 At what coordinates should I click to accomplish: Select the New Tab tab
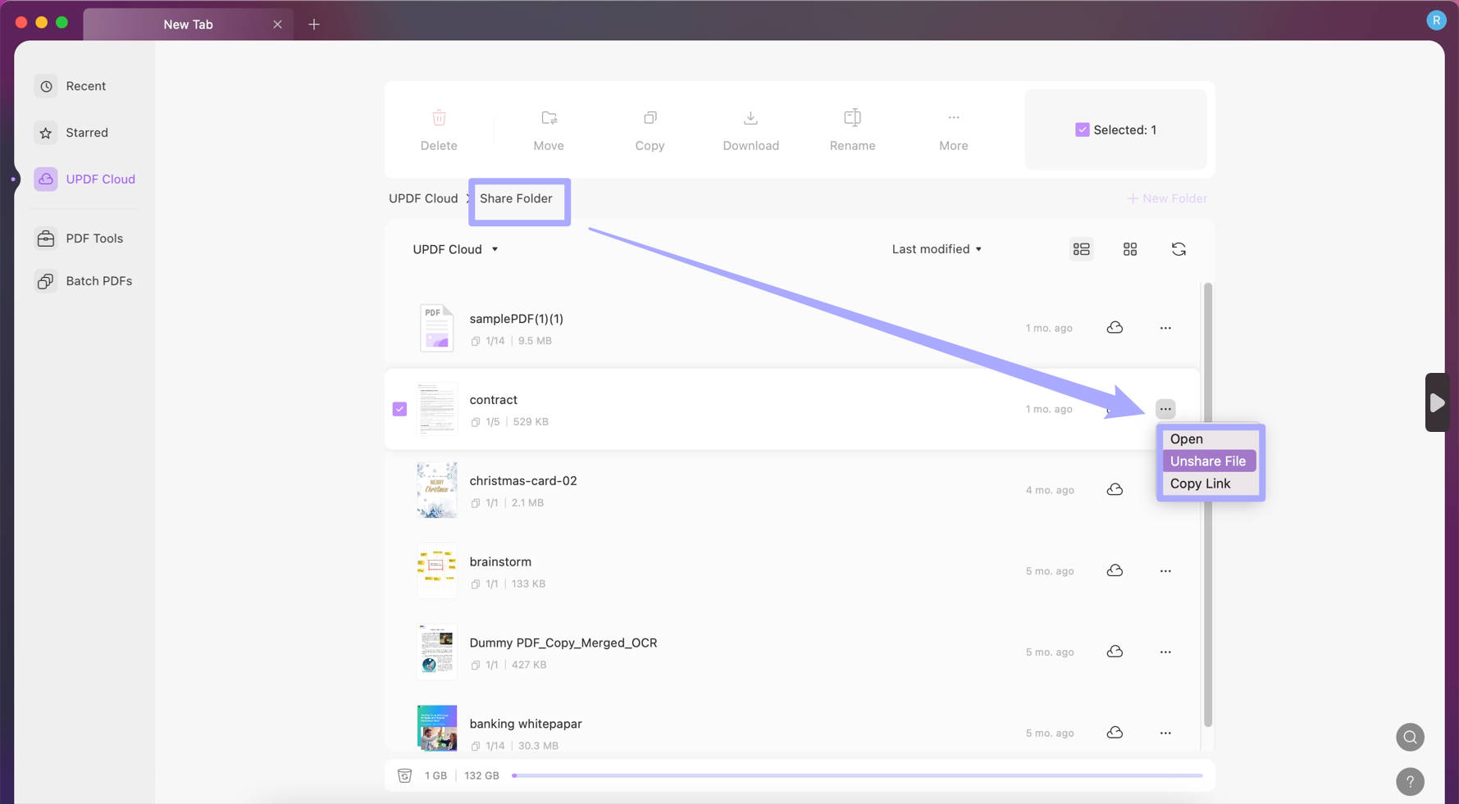click(x=188, y=25)
